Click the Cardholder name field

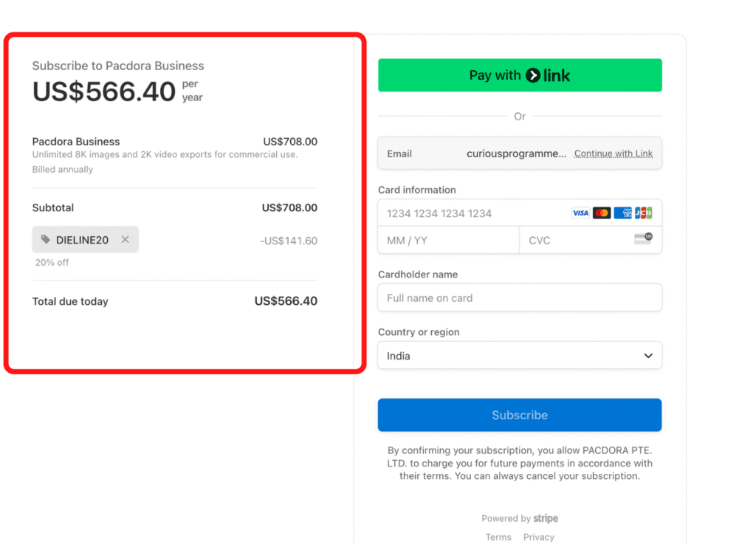[x=520, y=297]
